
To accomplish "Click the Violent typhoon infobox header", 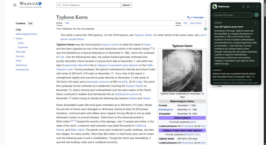I will [x=182, y=118].
